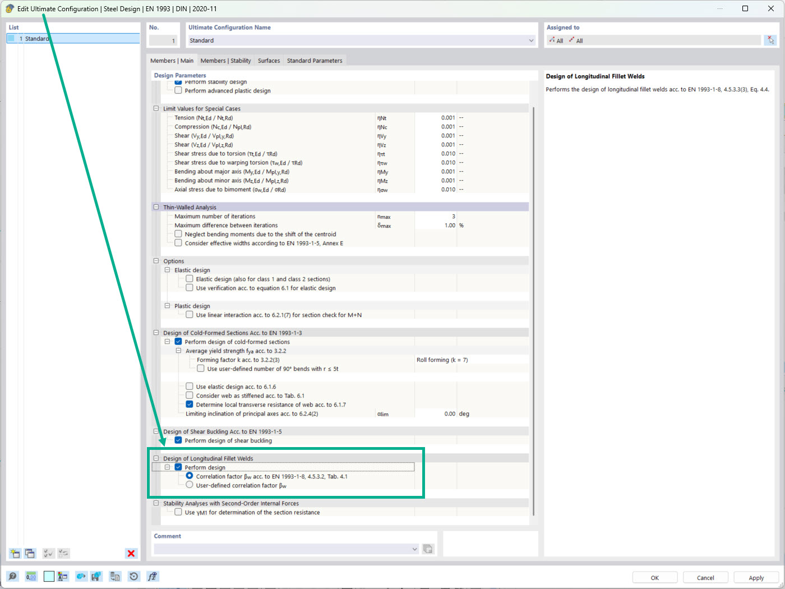Open the units and decimals icon
Screen dimensions: 785x589
pyautogui.click(x=31, y=576)
